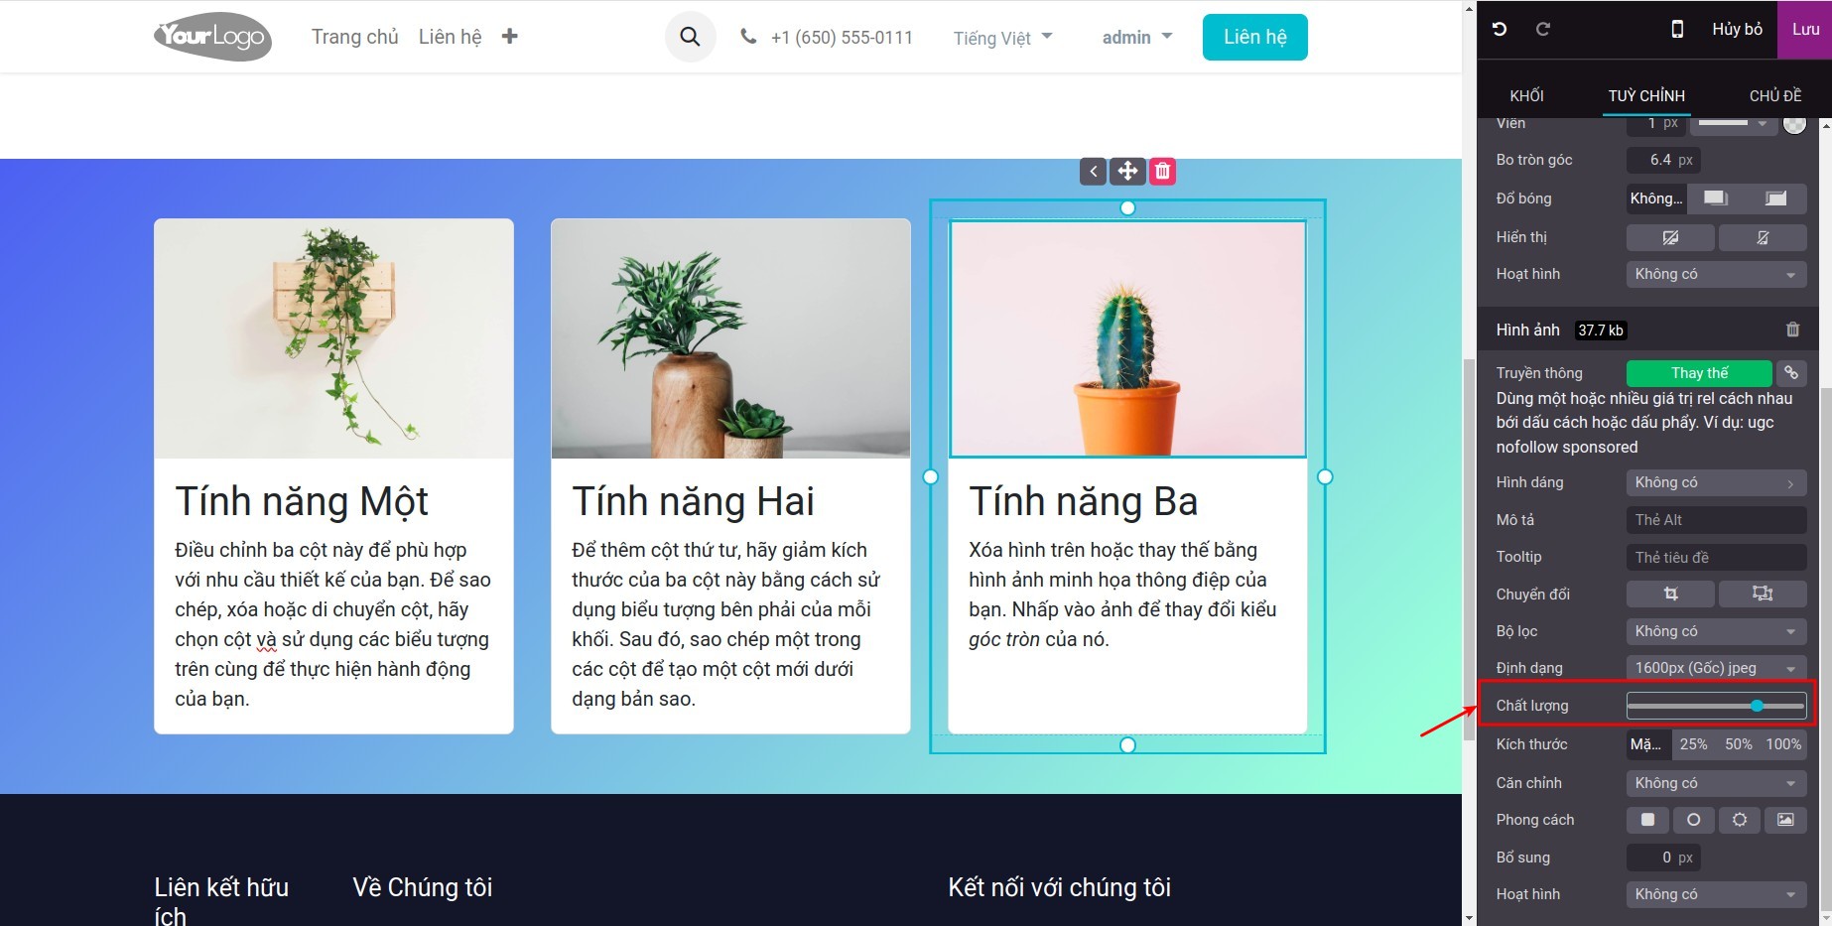The width and height of the screenshot is (1832, 926).
Task: Expand the Hình dáng shape selector
Action: tap(1716, 482)
